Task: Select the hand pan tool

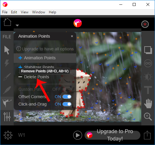Action: click(x=148, y=103)
